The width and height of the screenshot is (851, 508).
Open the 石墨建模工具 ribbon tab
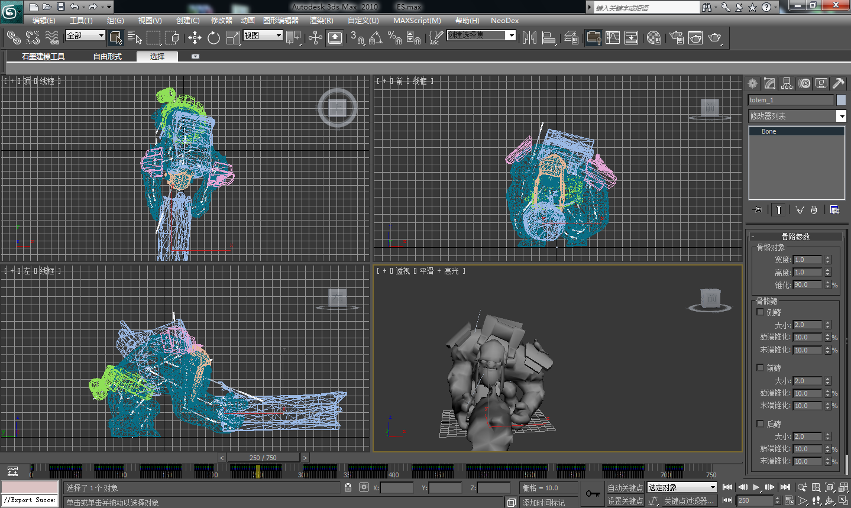coord(43,56)
